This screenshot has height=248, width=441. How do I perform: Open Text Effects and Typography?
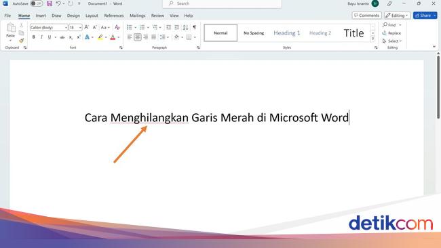click(88, 37)
